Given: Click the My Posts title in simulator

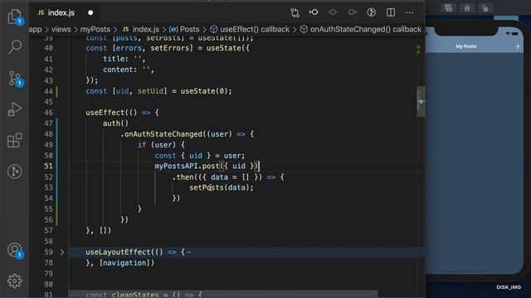Looking at the screenshot, I should (x=465, y=46).
